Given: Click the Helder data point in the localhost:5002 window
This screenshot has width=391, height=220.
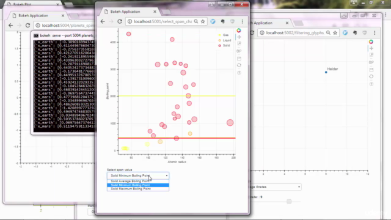Looking at the screenshot, I should (326, 72).
